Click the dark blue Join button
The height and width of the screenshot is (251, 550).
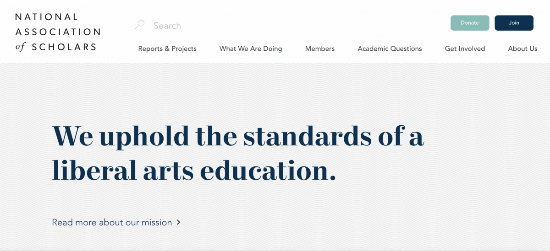[514, 23]
